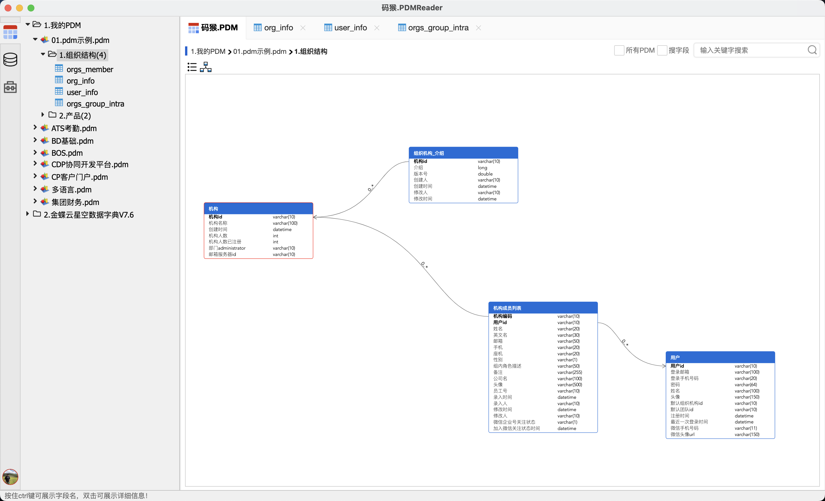
Task: Open the toolbox icon in left sidebar
Action: tap(10, 87)
